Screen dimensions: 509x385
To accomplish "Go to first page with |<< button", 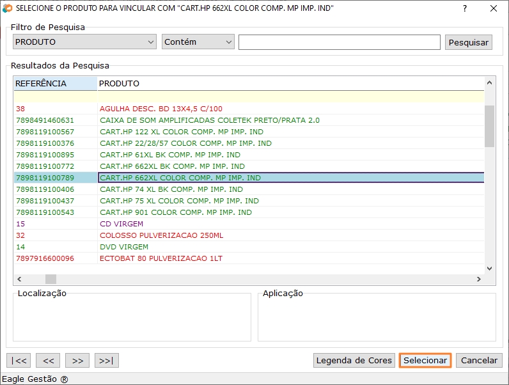I will (x=19, y=361).
